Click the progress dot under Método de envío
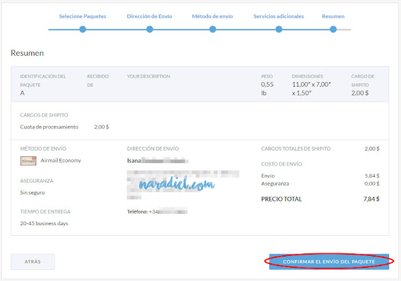 point(212,29)
